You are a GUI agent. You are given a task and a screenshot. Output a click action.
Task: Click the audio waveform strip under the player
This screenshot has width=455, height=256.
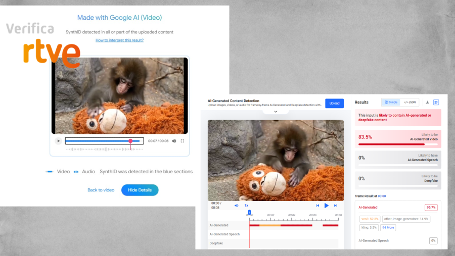click(x=105, y=149)
